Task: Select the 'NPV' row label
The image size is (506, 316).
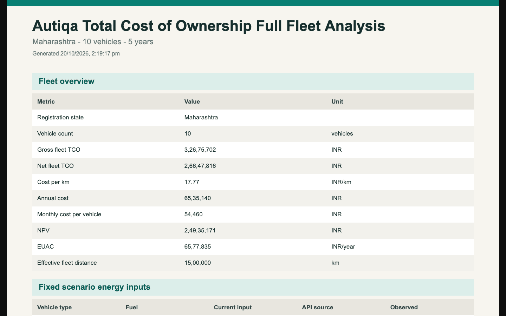Action: tap(43, 231)
